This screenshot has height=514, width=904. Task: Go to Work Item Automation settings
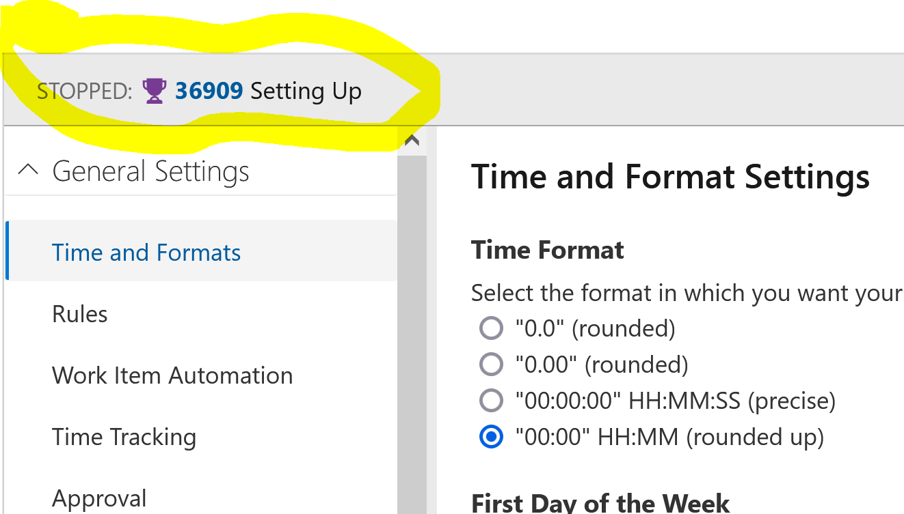pyautogui.click(x=201, y=375)
